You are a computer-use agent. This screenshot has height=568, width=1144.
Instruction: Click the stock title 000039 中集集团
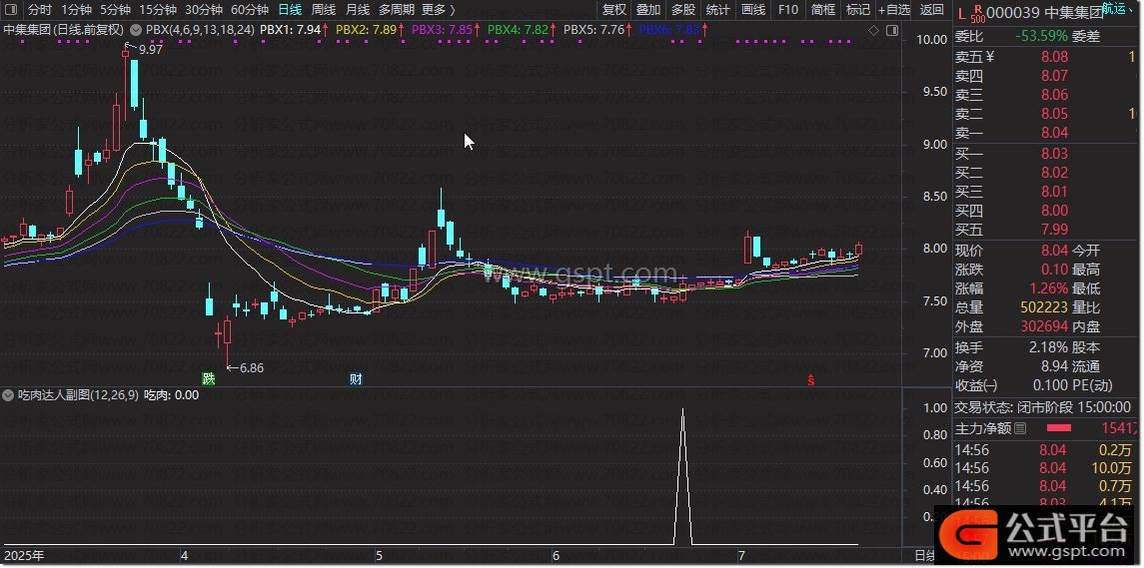[1045, 12]
